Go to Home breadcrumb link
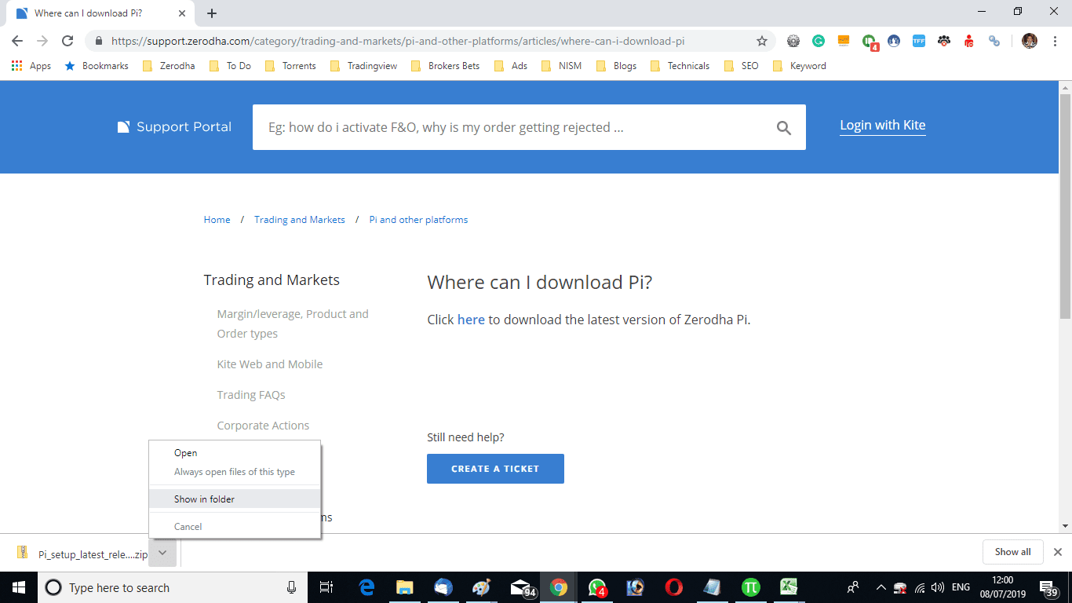Screen dimensions: 1072x603 217,220
